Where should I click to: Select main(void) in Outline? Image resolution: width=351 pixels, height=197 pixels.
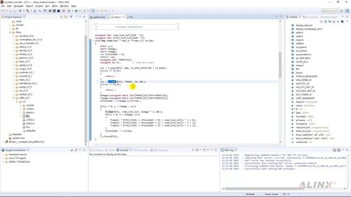(304, 142)
